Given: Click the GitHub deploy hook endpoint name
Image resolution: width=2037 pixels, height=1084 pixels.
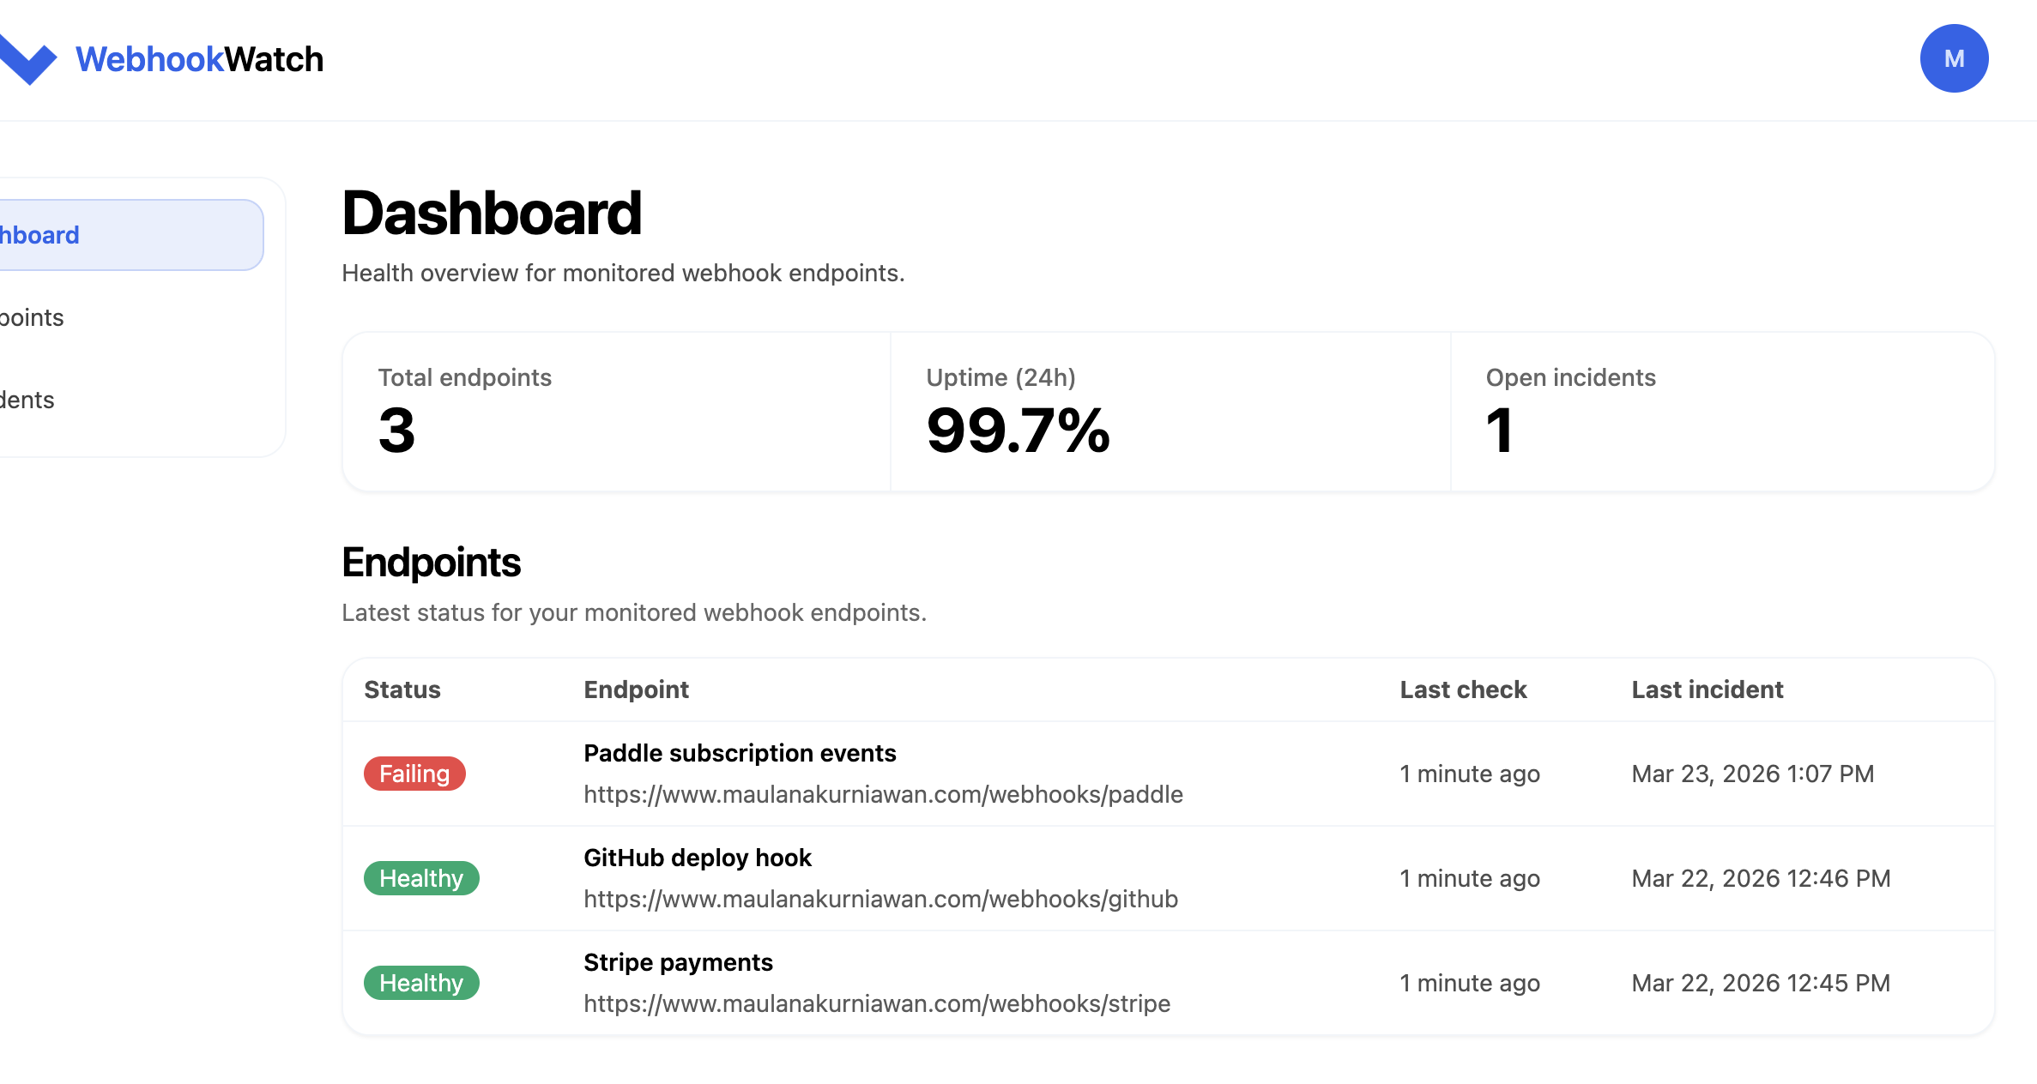Looking at the screenshot, I should pos(697,857).
